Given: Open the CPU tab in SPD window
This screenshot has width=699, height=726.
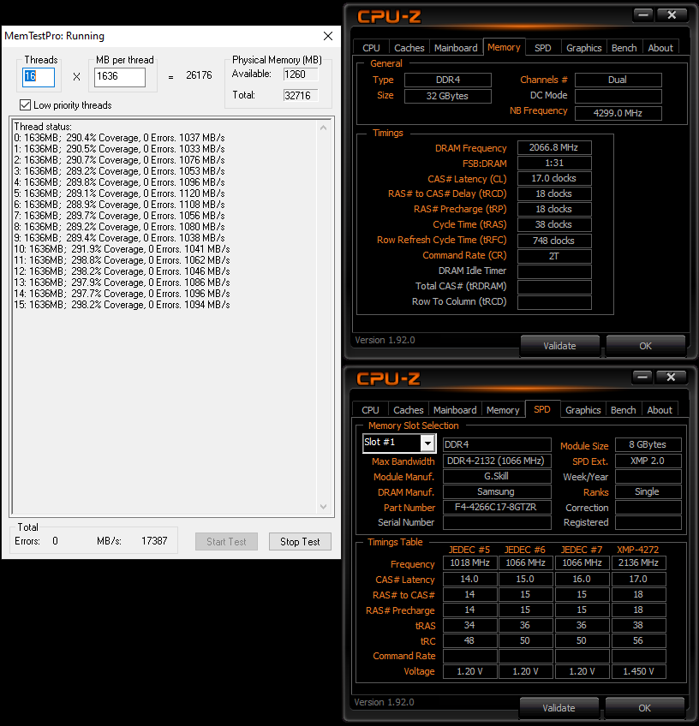Looking at the screenshot, I should coord(370,410).
